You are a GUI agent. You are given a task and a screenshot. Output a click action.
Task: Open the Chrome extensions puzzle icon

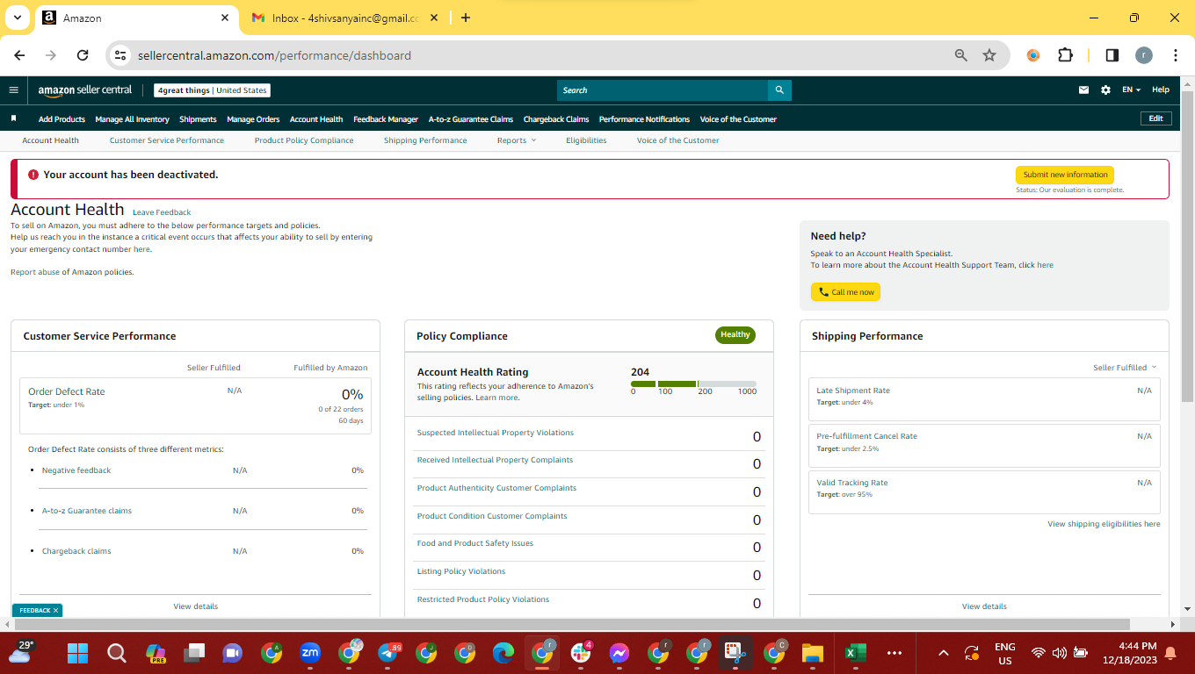[x=1065, y=55]
